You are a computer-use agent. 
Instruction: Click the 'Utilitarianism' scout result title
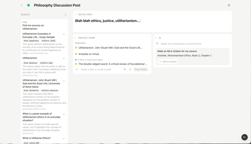click(30, 58)
